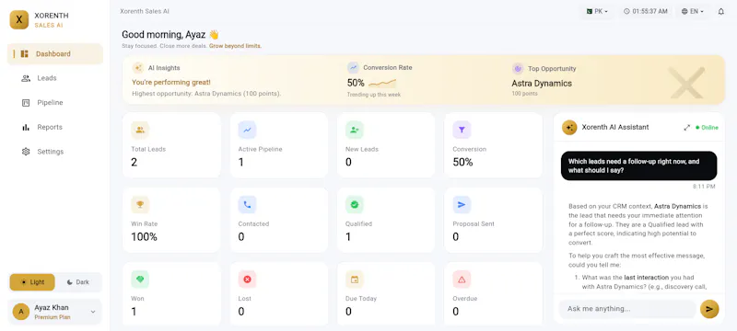Click the Reports bar chart icon
Viewport: 737px width, 331px height.
pyautogui.click(x=26, y=127)
